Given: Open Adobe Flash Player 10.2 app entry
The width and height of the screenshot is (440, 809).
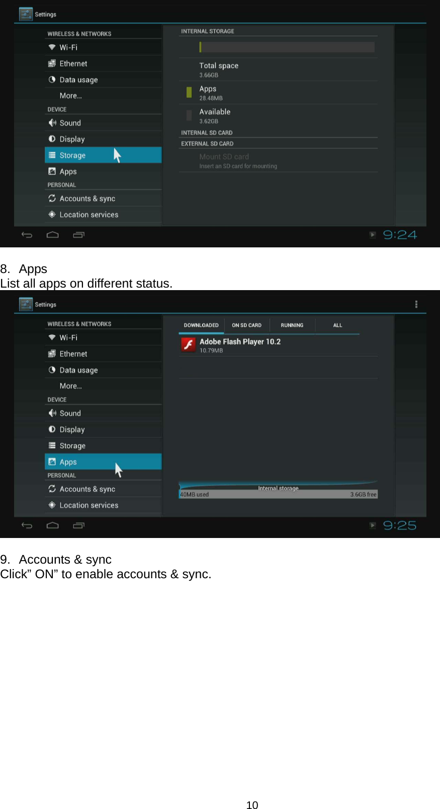Looking at the screenshot, I should point(278,345).
